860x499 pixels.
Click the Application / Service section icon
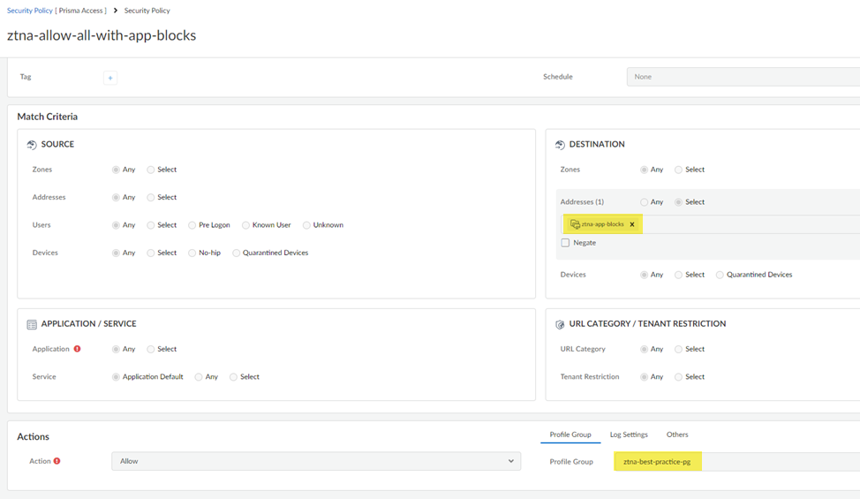(32, 325)
